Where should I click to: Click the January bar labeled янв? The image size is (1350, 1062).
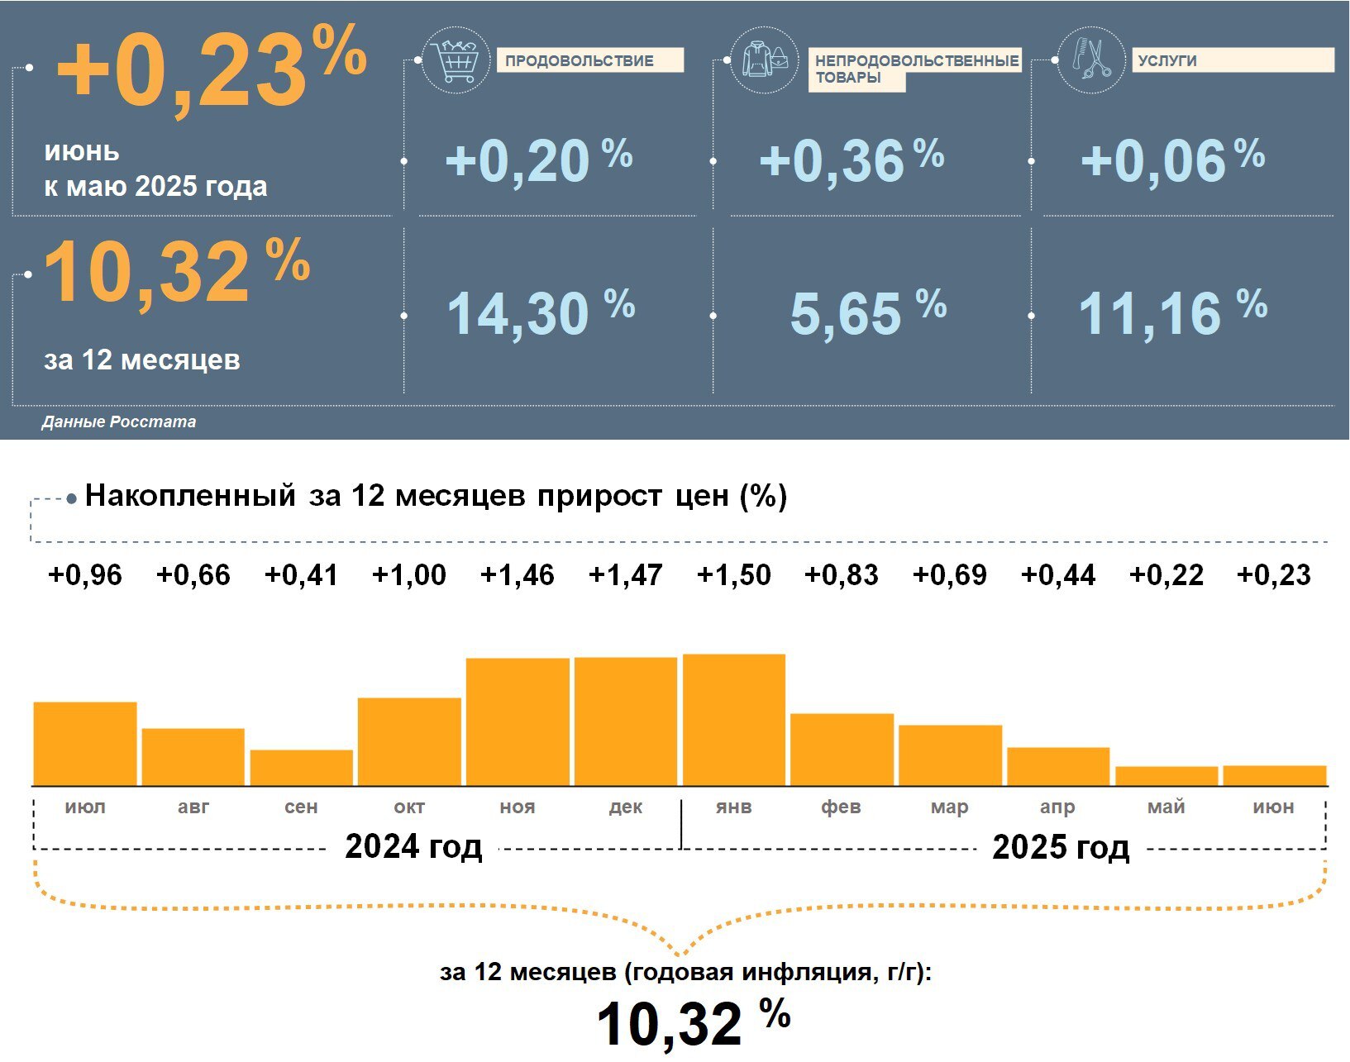[734, 719]
